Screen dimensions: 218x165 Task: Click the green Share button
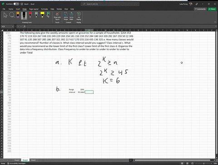[x=212, y=9]
